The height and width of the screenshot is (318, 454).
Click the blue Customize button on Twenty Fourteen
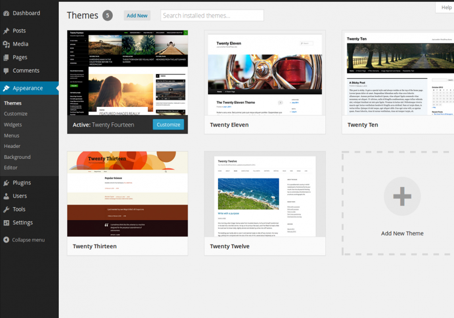coord(168,124)
